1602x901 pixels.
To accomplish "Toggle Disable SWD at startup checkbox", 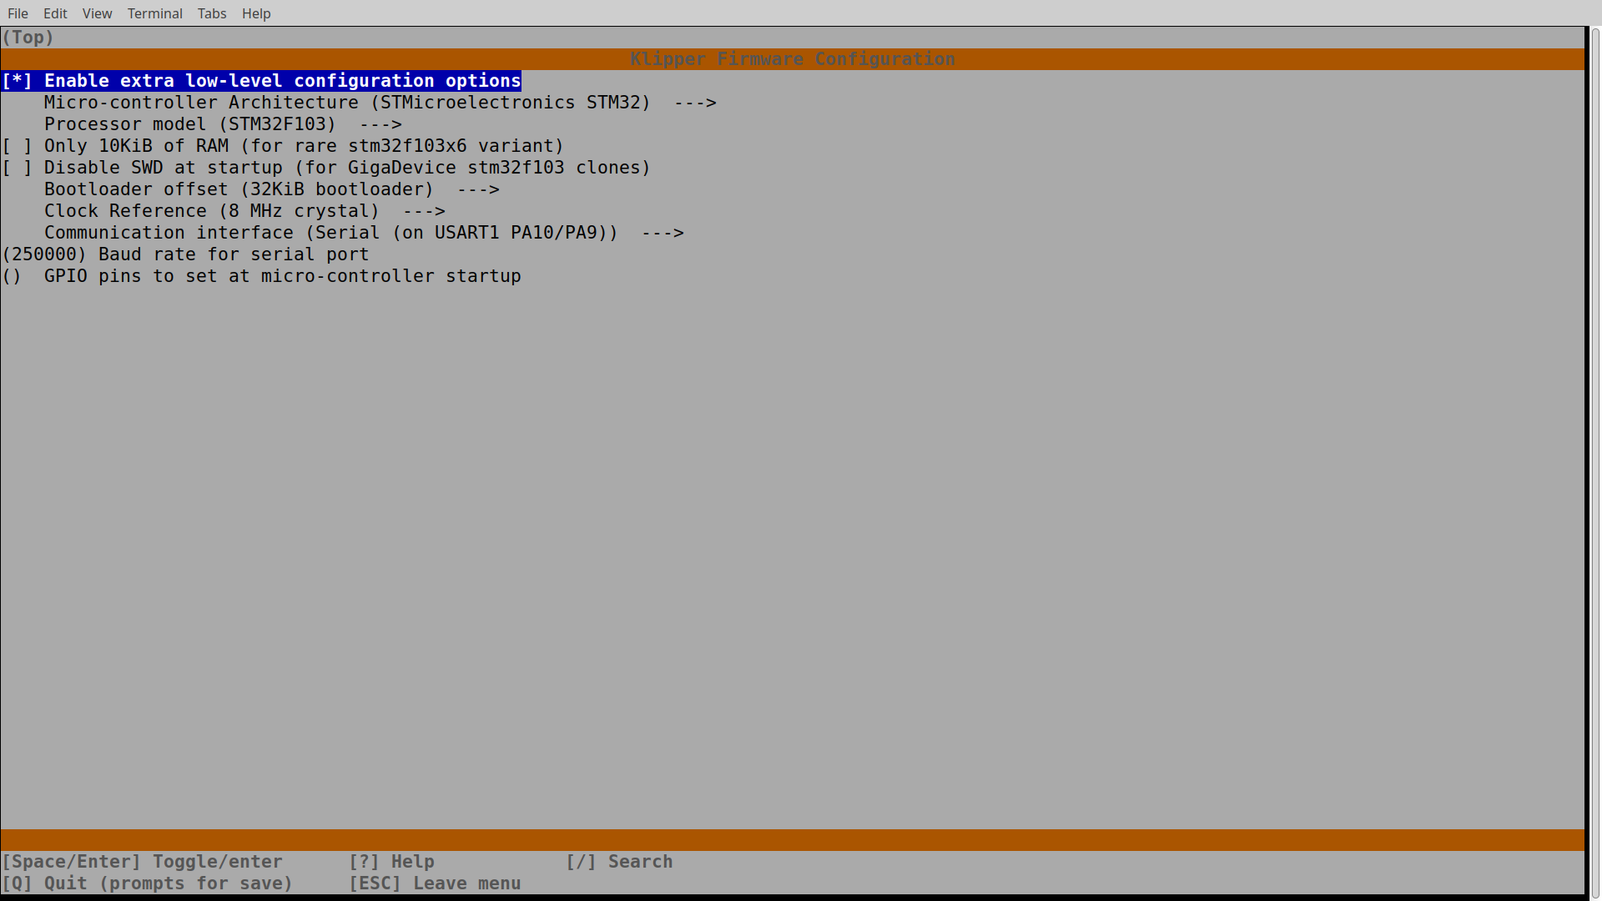I will coord(17,168).
